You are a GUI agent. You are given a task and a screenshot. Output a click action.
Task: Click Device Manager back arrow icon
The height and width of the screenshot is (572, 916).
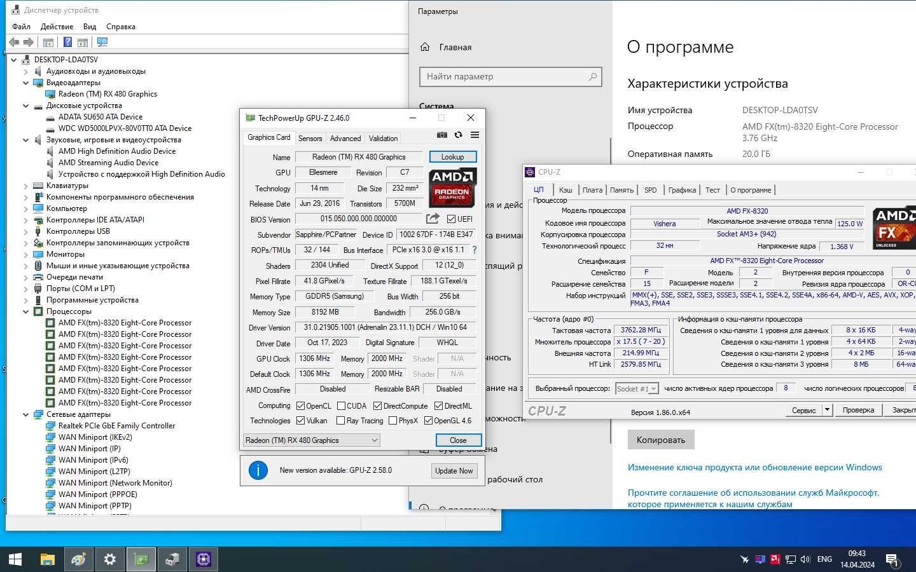coord(14,43)
